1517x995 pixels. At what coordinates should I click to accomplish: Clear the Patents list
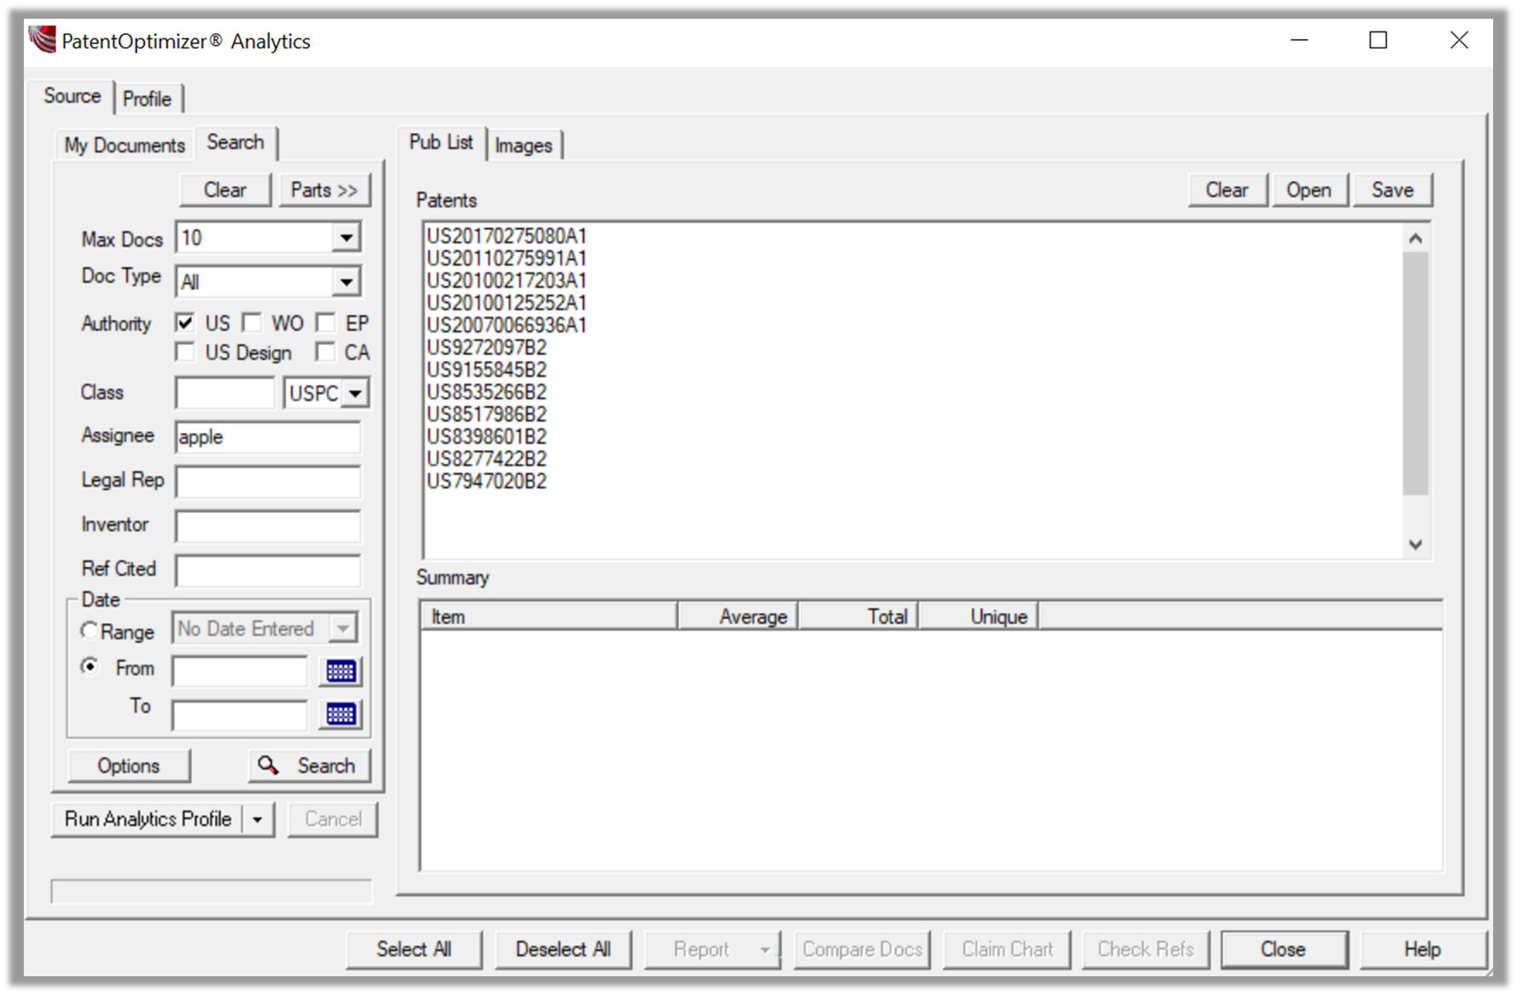coord(1228,190)
